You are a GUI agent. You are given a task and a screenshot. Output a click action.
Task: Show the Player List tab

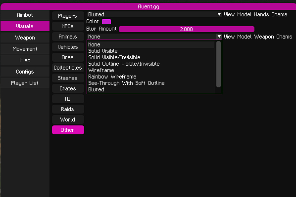coord(25,83)
